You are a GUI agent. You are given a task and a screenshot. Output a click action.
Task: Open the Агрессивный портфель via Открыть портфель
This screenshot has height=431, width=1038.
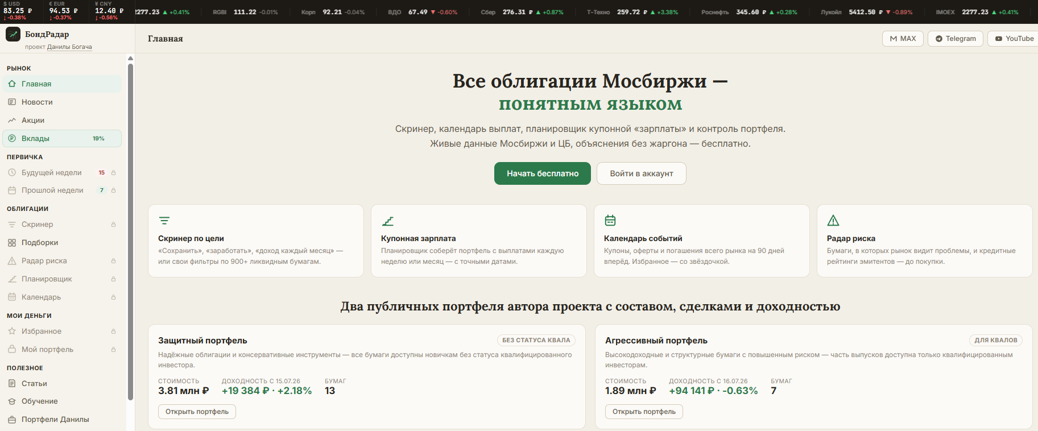pos(644,412)
